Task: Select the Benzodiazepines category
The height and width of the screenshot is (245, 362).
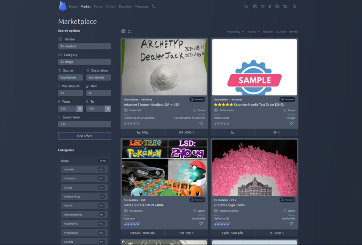Action: (84, 215)
